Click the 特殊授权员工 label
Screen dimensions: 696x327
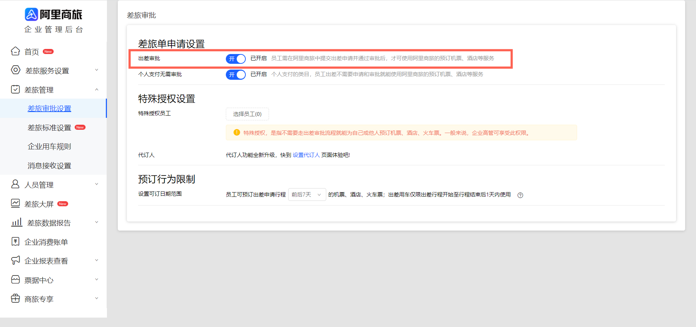pyautogui.click(x=154, y=113)
